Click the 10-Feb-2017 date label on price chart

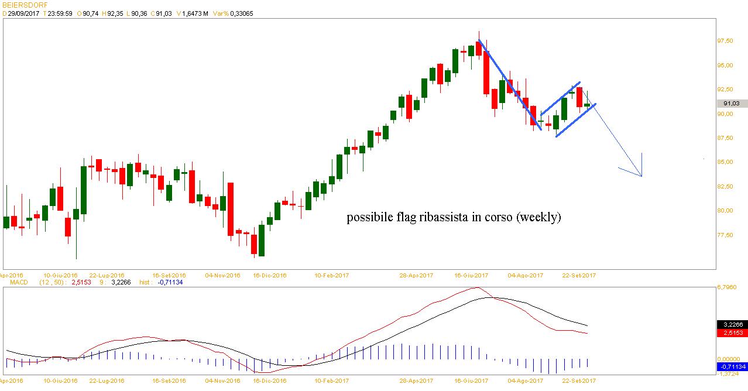(331, 275)
